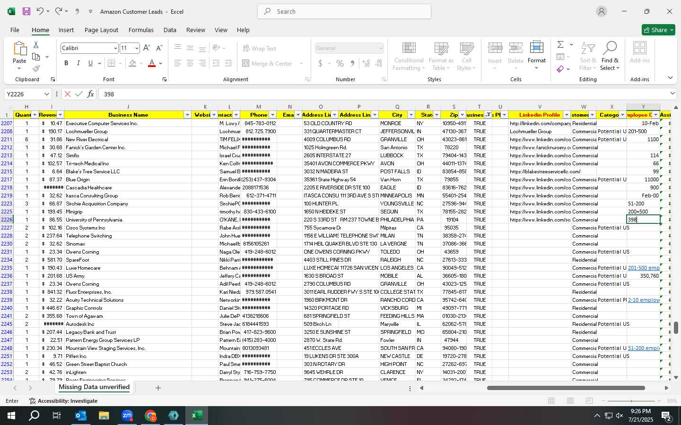Add a new sheet with plus button
Viewport: 681px width, 425px height.
158,388
